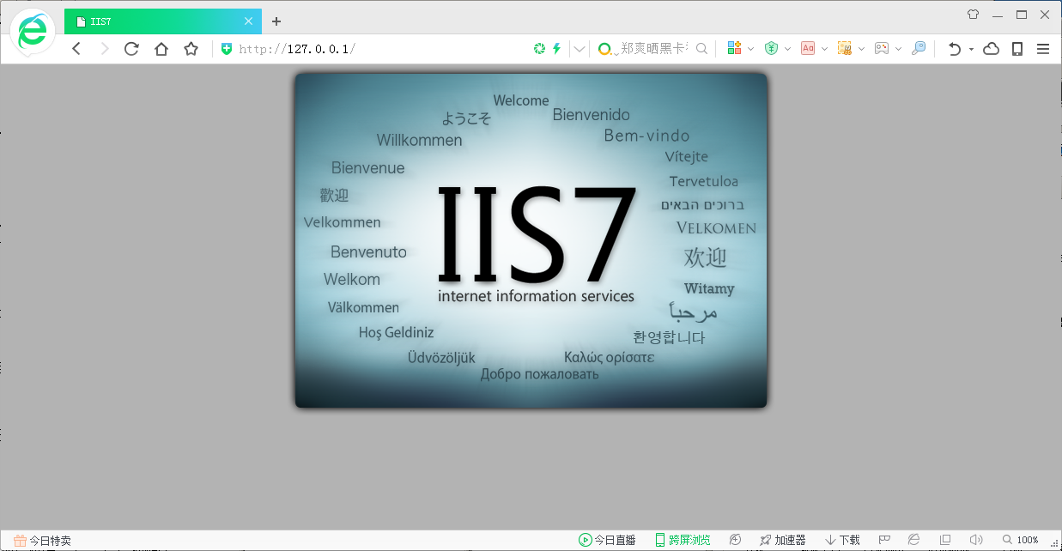Click the circular lightning icon in status bar
The width and height of the screenshot is (1062, 551).
tap(735, 540)
